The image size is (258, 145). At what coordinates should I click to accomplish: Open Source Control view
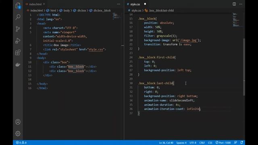pos(18,29)
